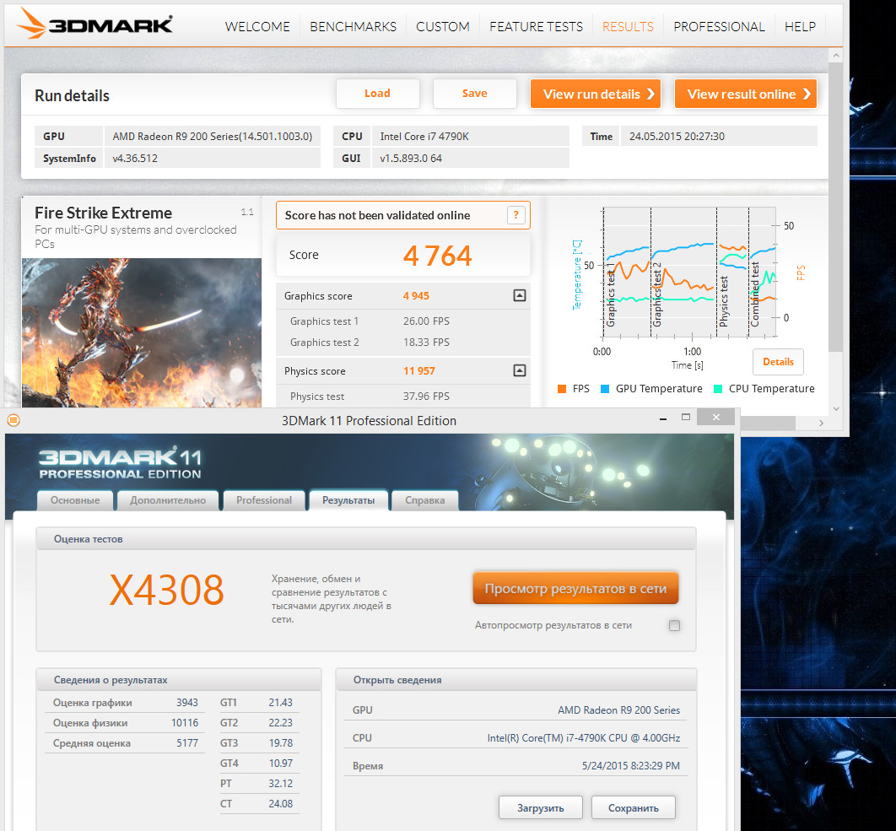Click the Время value 5/24/2015 8:23:29 PM

[x=631, y=766]
